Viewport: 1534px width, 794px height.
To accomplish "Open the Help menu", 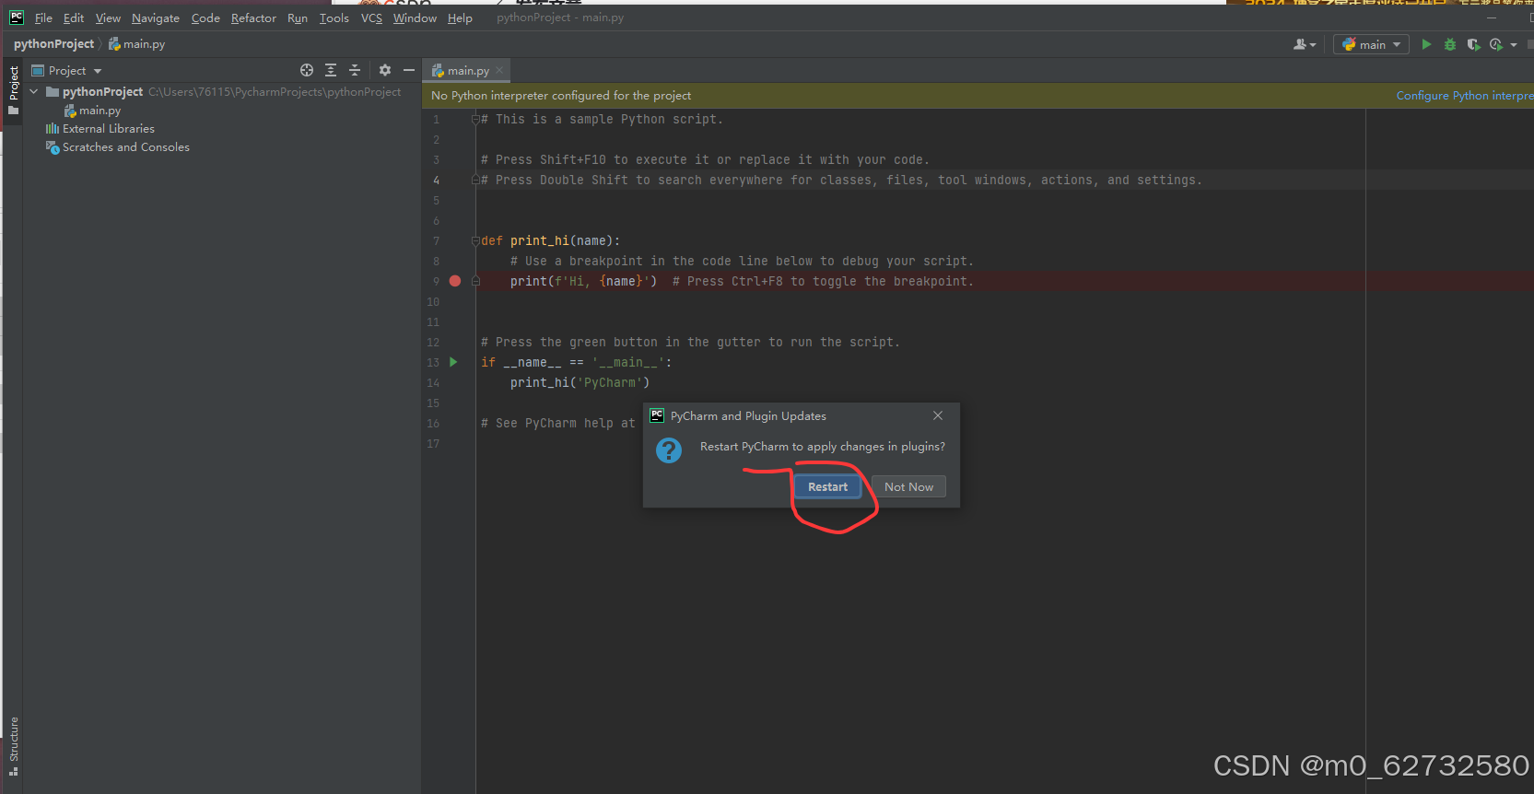I will pos(460,18).
